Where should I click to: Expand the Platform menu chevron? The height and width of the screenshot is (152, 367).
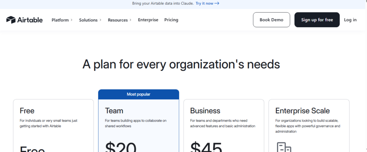[72, 20]
